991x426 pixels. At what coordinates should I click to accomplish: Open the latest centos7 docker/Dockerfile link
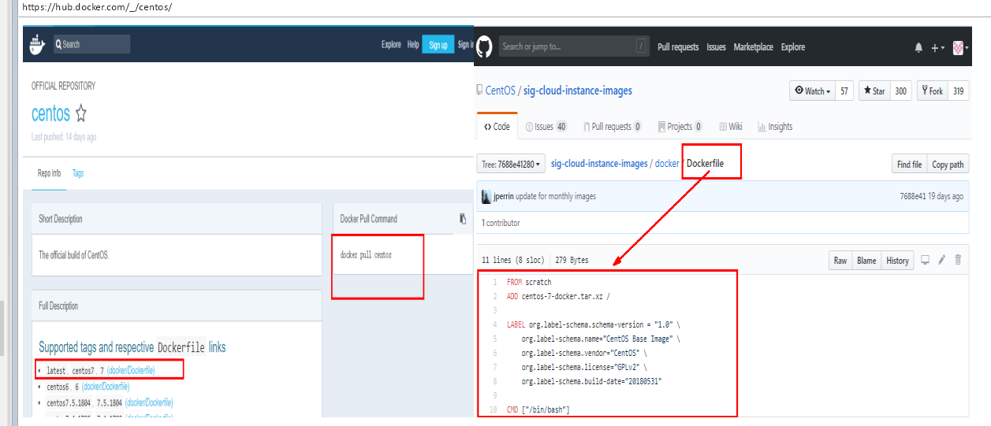coord(131,370)
